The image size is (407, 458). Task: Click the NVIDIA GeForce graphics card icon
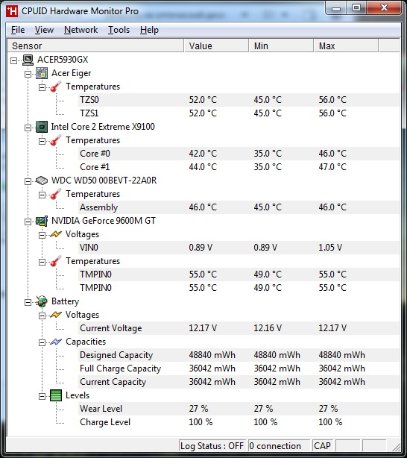(42, 221)
